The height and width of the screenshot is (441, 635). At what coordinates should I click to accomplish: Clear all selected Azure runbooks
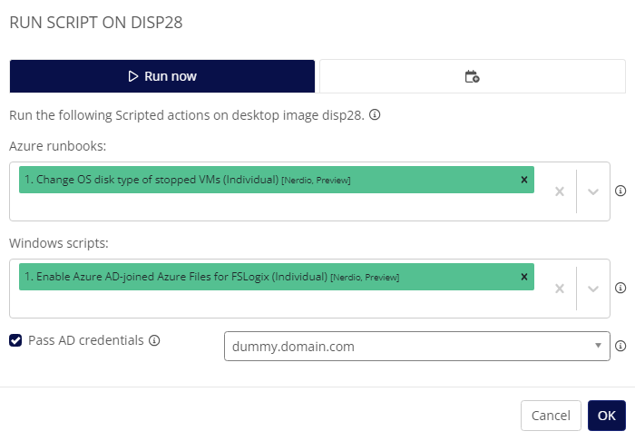(560, 191)
